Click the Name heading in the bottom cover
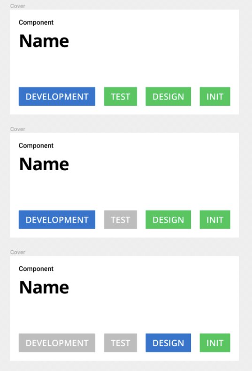252x371 pixels. tap(44, 287)
